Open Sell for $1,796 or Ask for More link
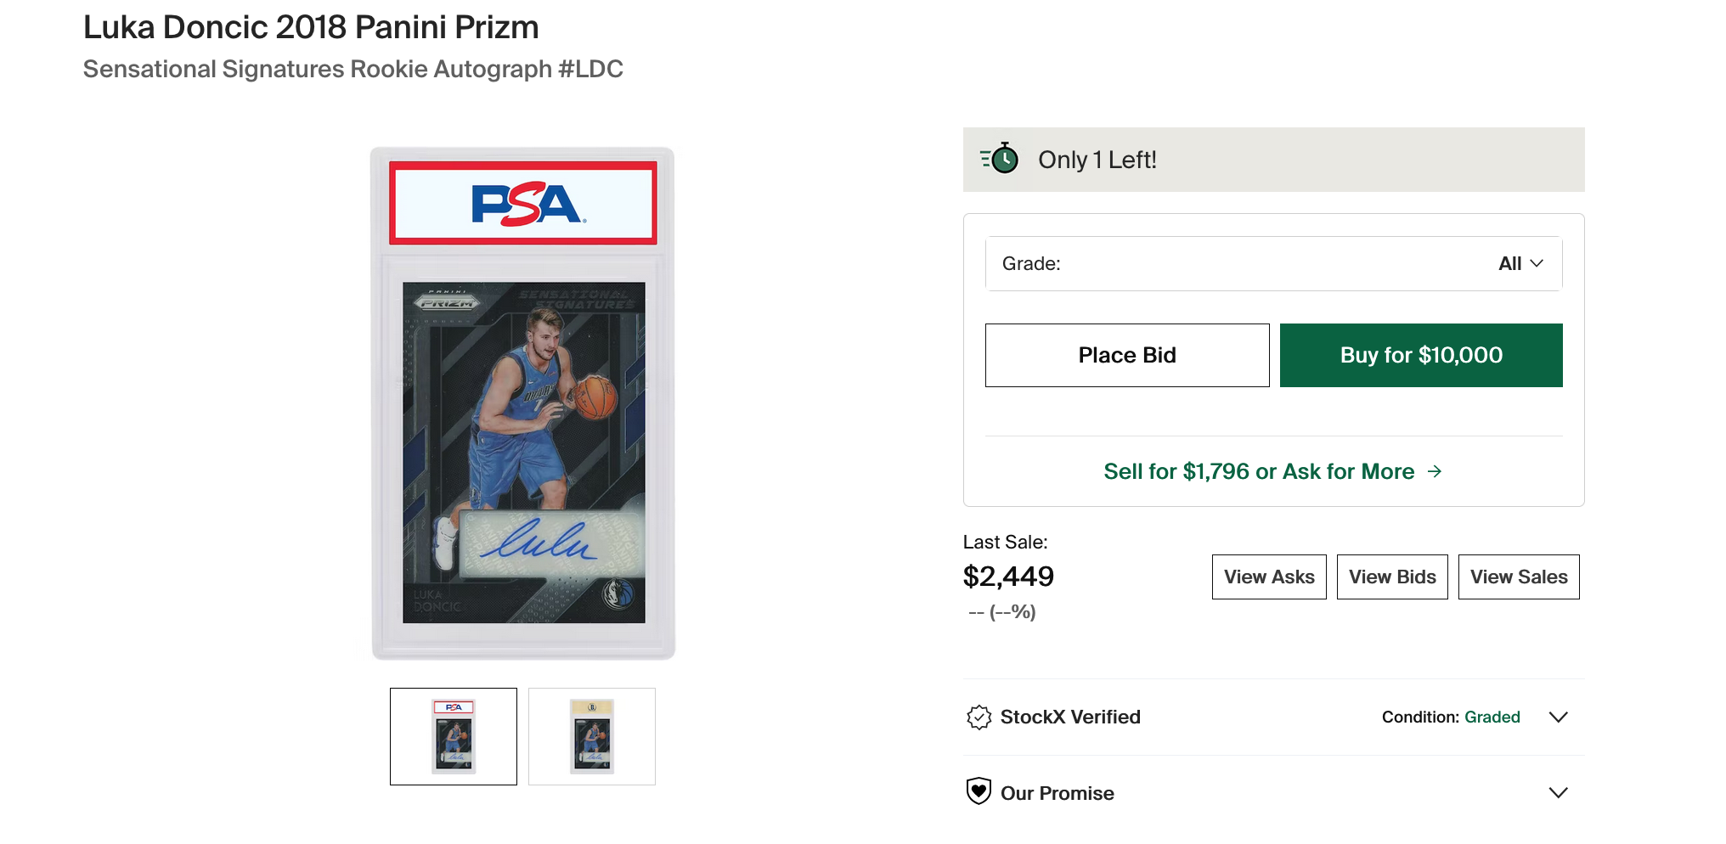Screen dimensions: 1726x844 pos(1259,471)
